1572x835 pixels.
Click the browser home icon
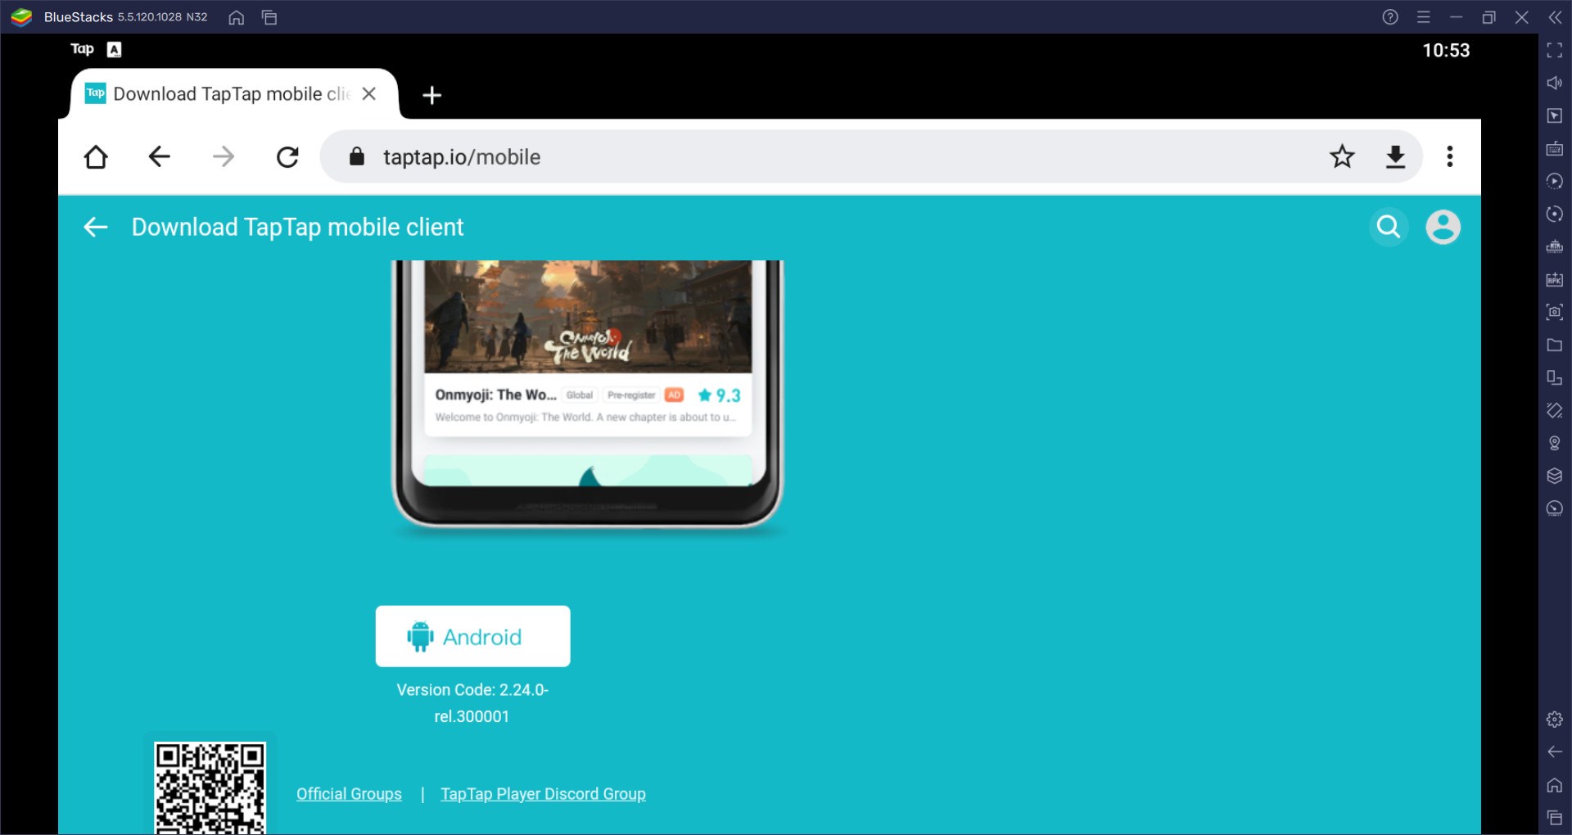(96, 156)
